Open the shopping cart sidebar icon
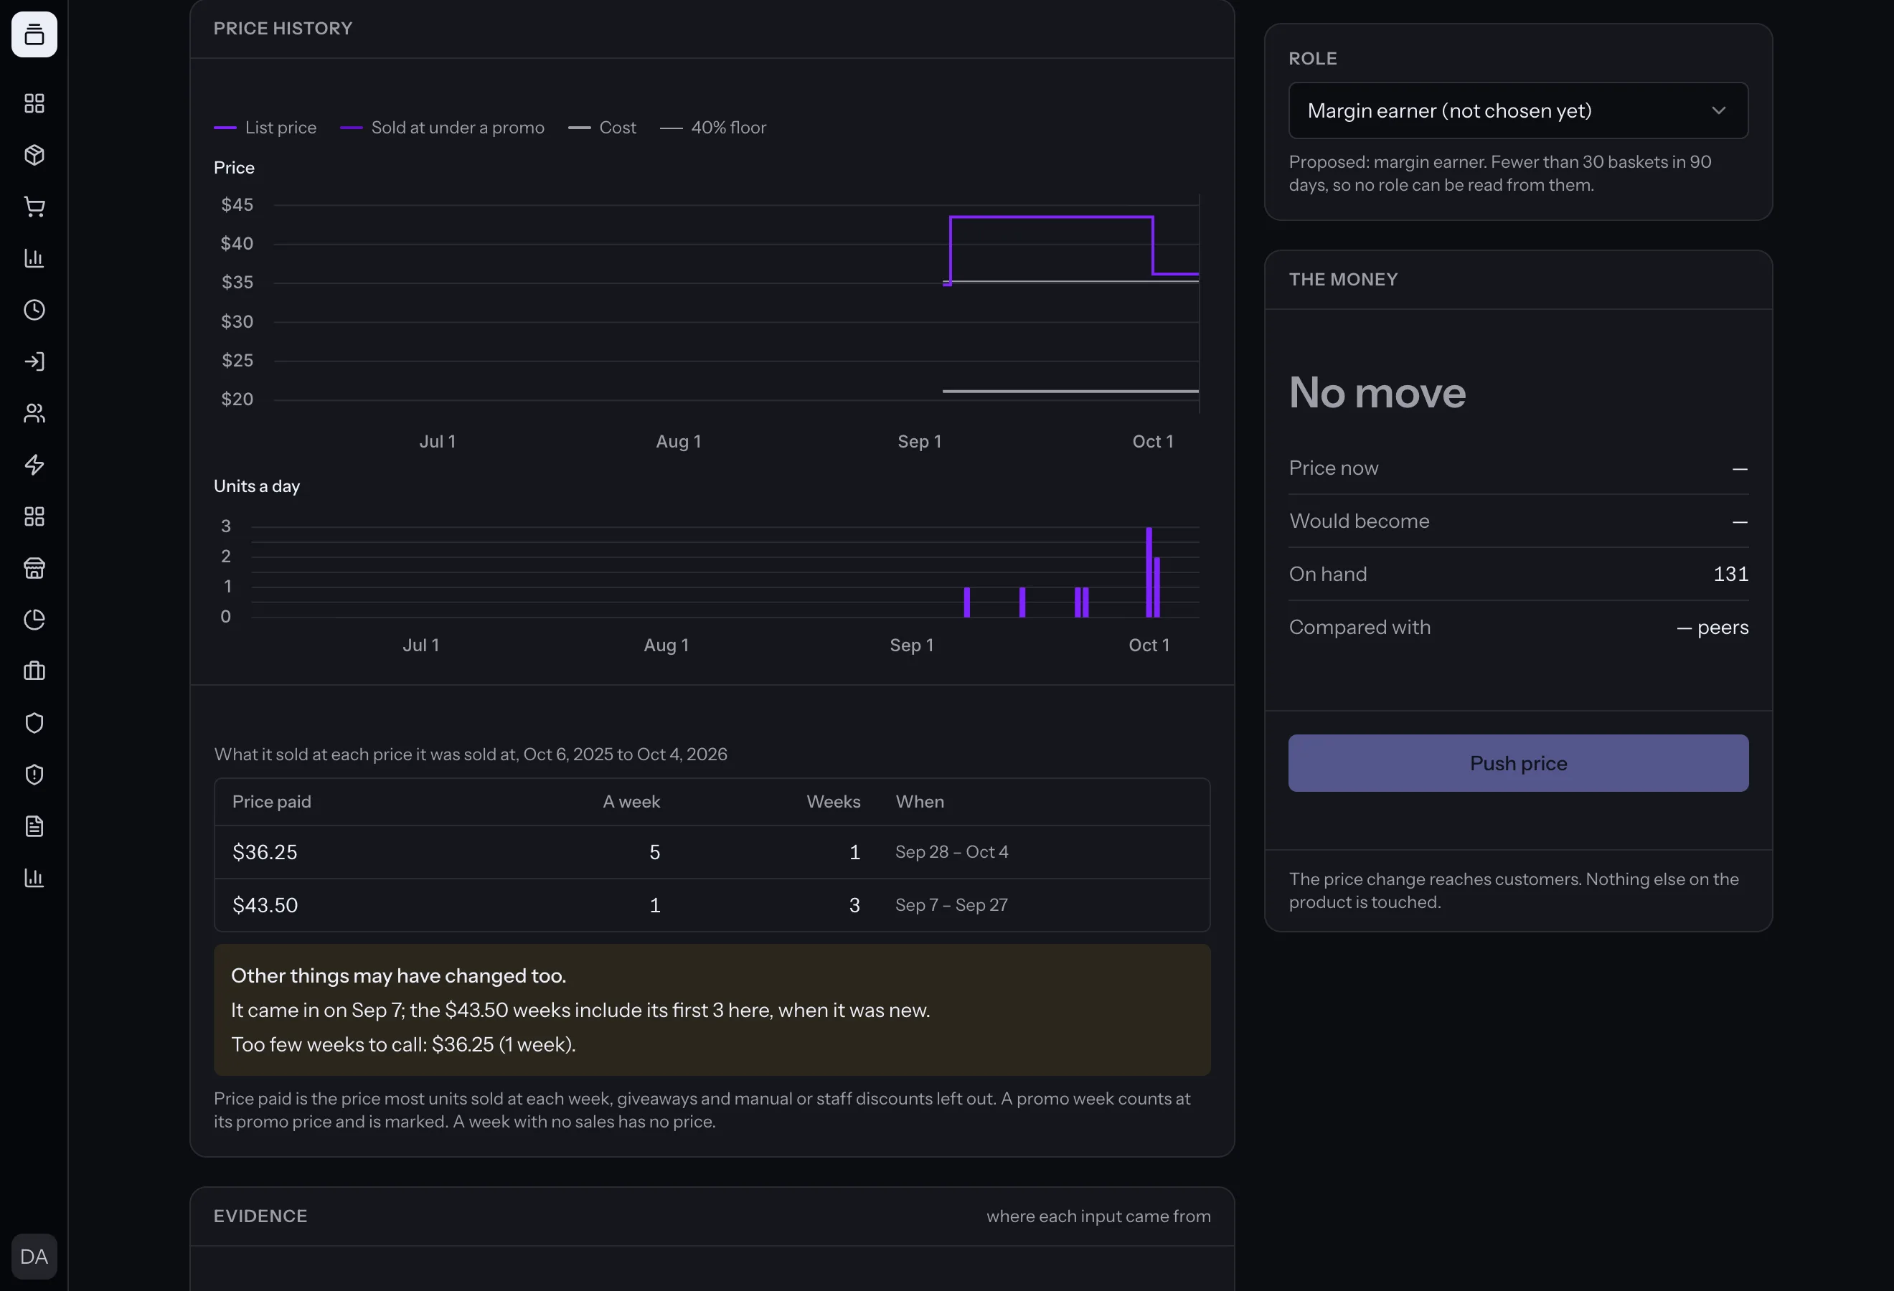The image size is (1894, 1291). pyautogui.click(x=34, y=207)
